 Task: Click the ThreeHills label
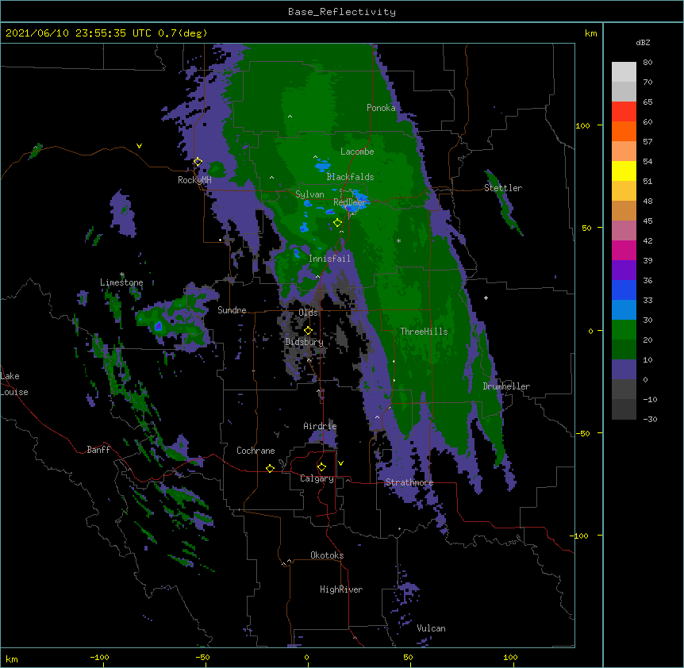click(424, 332)
